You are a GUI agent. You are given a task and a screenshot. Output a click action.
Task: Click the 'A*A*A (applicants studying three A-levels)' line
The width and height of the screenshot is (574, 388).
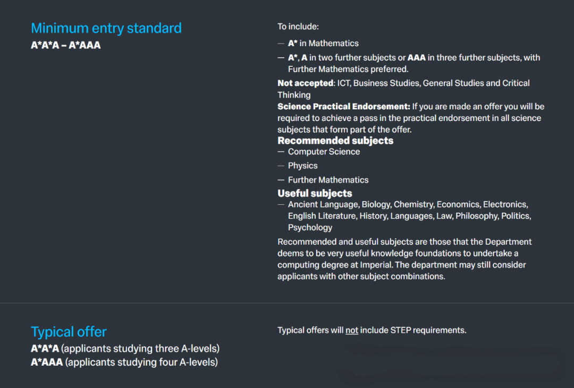(125, 349)
